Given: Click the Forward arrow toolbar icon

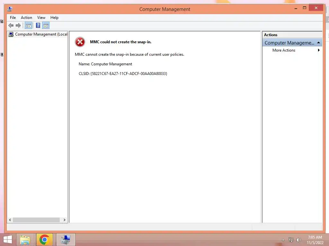Looking at the screenshot, I should coord(18,26).
